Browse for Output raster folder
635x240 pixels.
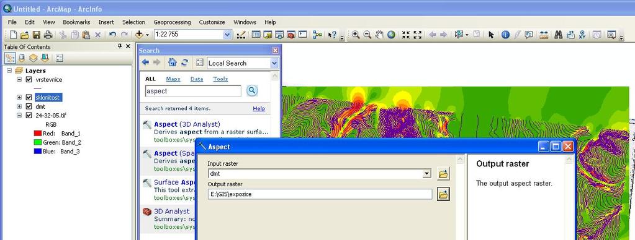pyautogui.click(x=443, y=194)
